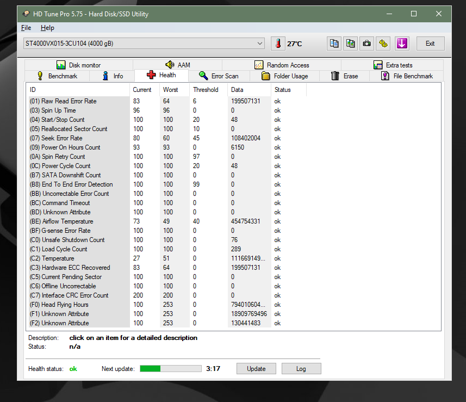Click the Threshold column header
Image resolution: width=466 pixels, height=402 pixels.
pyautogui.click(x=208, y=90)
